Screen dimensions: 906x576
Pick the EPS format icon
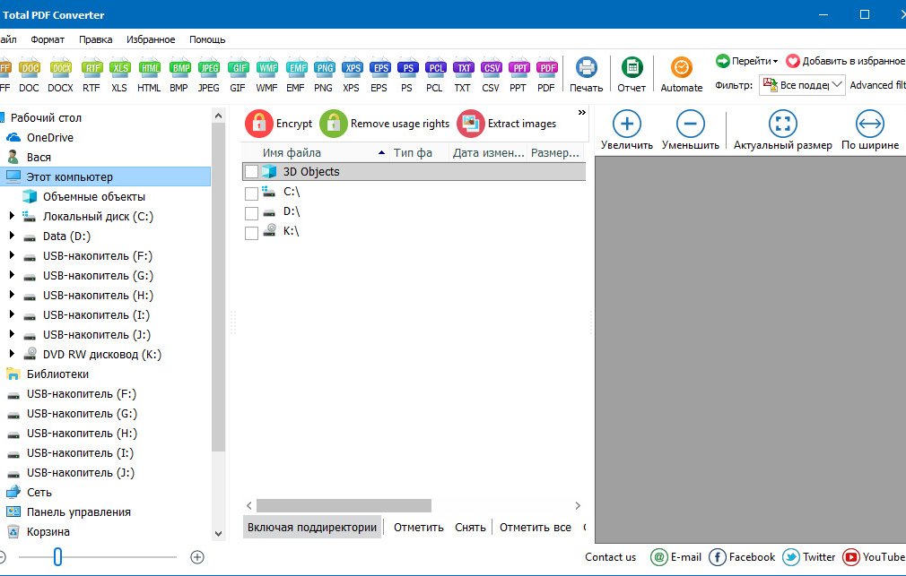(379, 75)
